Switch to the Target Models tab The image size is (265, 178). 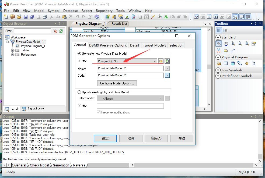click(155, 45)
